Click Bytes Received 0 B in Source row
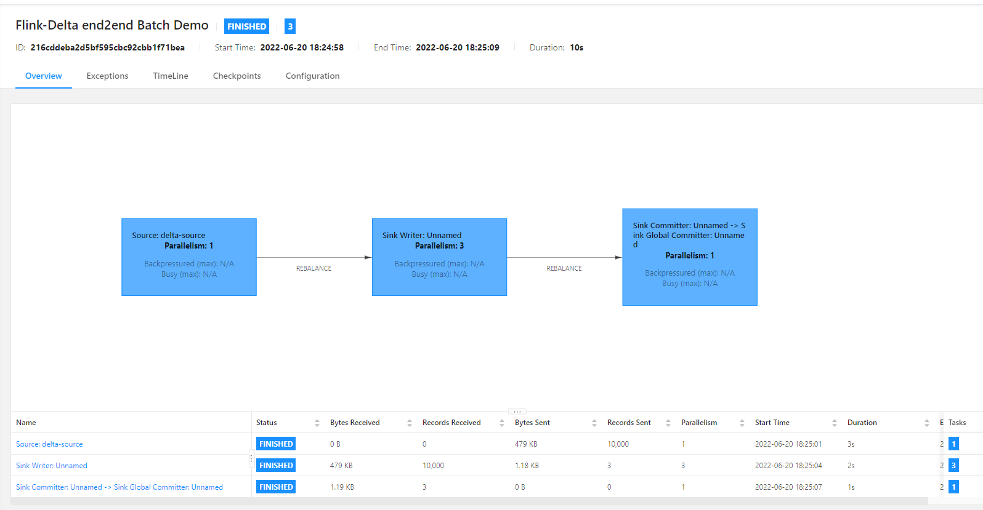The height and width of the screenshot is (510, 983). point(335,444)
